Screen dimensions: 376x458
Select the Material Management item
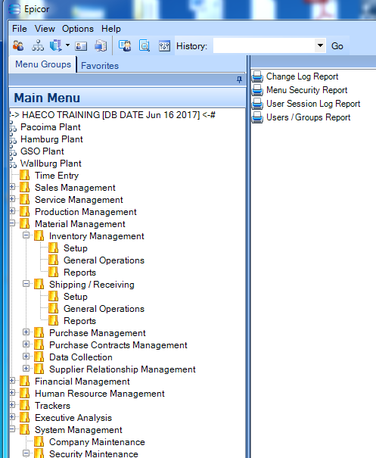click(x=79, y=224)
